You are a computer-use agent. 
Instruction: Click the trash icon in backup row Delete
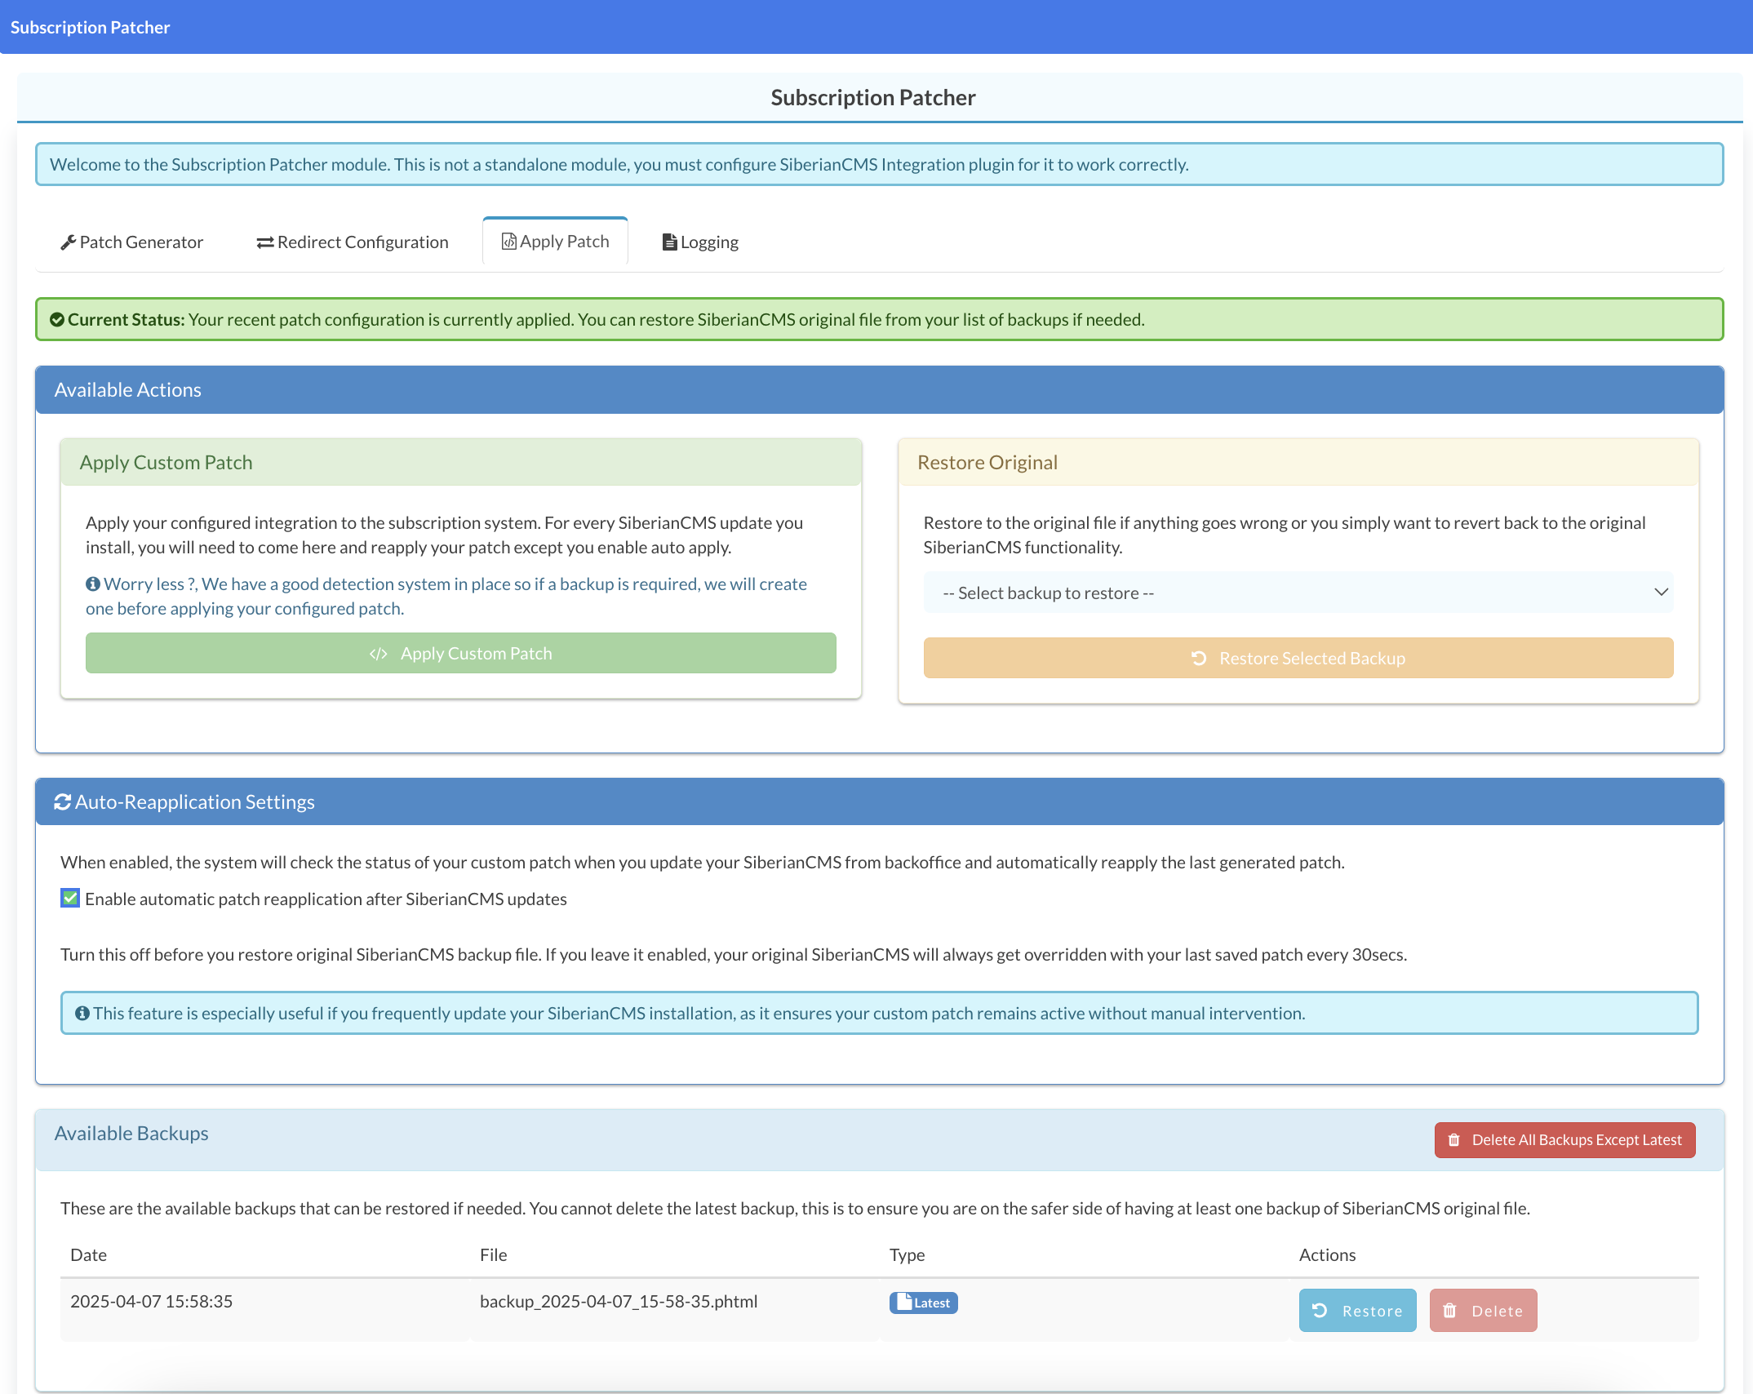coord(1449,1310)
